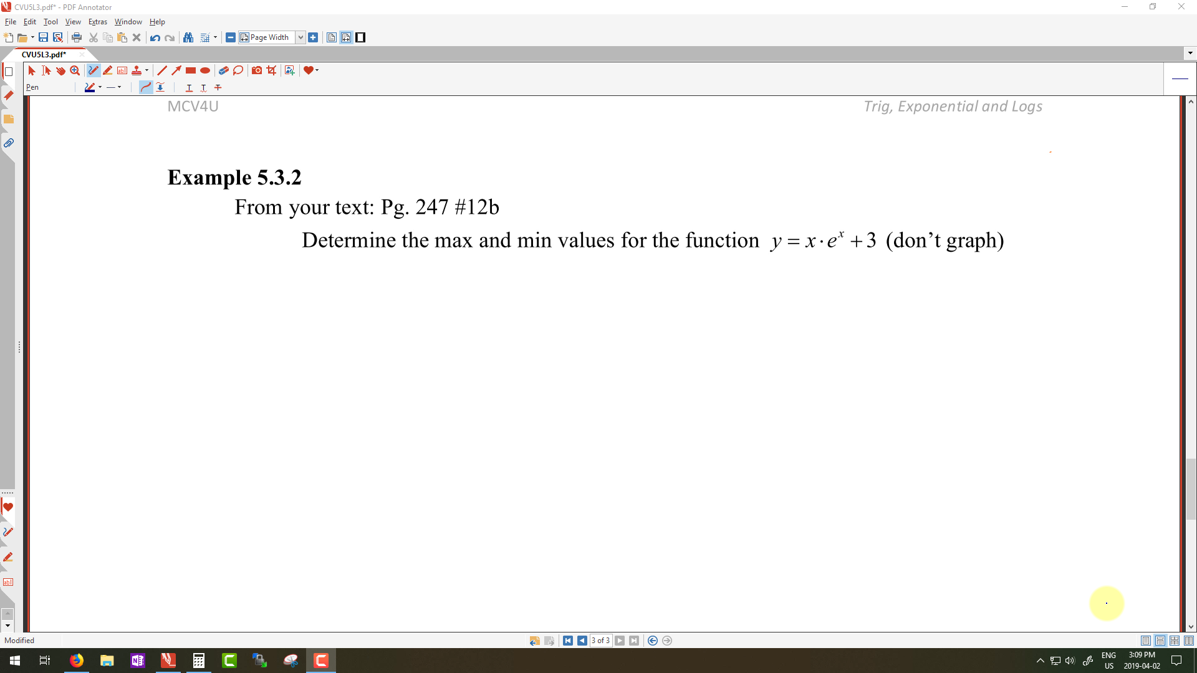
Task: Select the Marker highlighter tool
Action: click(x=108, y=70)
